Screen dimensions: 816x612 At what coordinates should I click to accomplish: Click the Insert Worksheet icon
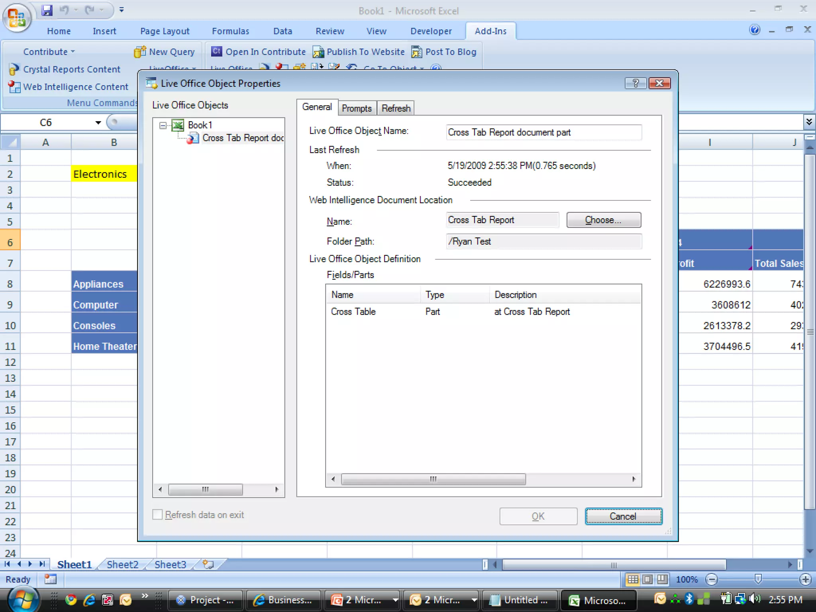(x=208, y=564)
